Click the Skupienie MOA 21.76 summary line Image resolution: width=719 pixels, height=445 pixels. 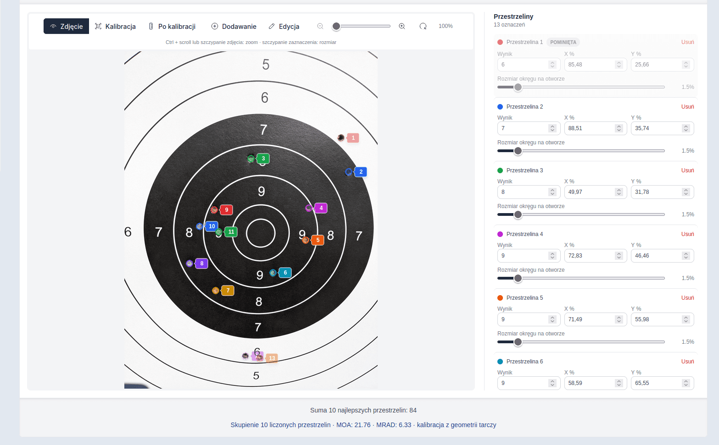pos(363,425)
